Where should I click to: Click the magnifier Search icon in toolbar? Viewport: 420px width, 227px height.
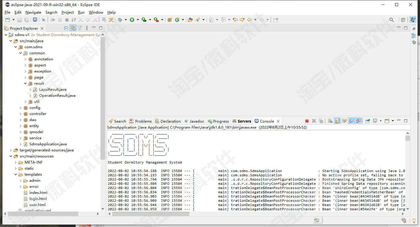coord(391,20)
